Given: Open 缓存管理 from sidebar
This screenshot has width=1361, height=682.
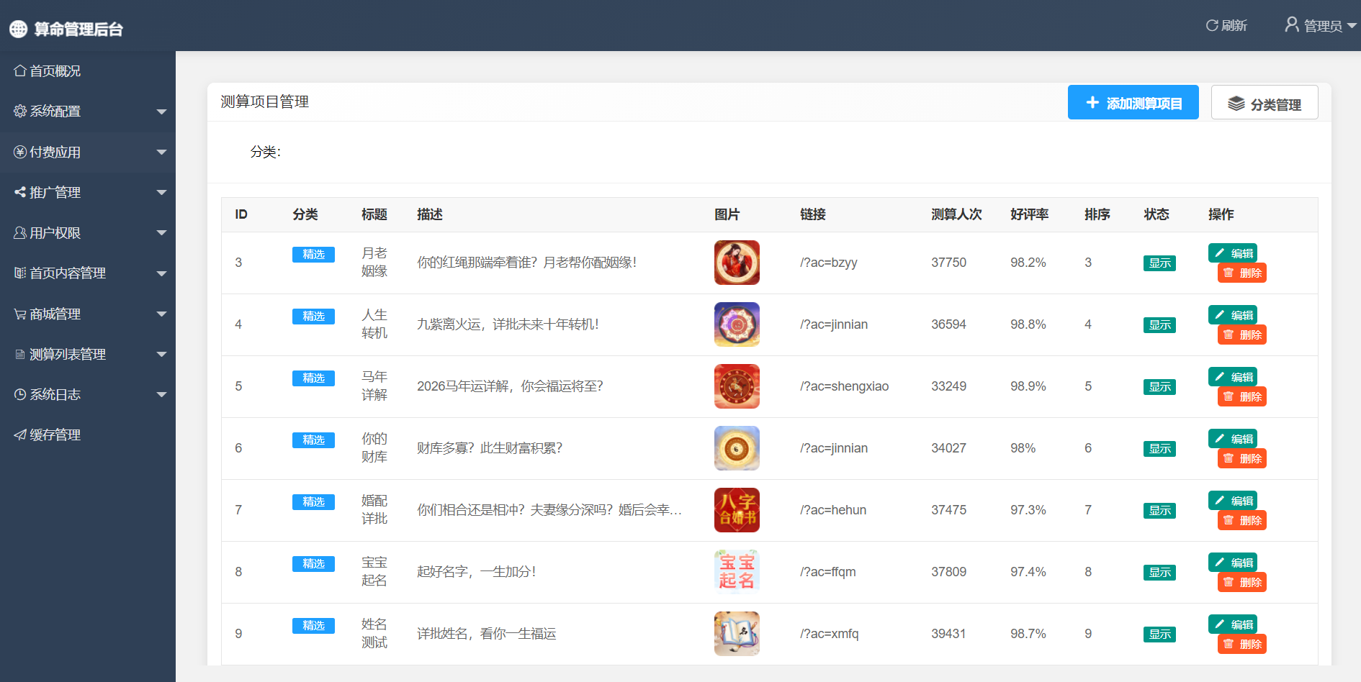Looking at the screenshot, I should click(x=55, y=435).
